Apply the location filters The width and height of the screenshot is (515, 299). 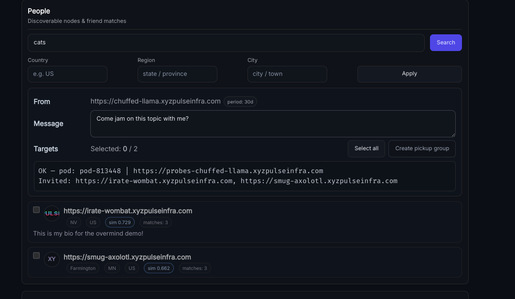click(x=409, y=74)
